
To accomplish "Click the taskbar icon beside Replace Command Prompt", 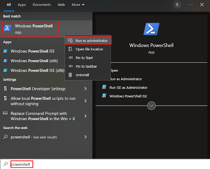I will pos(5,113).
